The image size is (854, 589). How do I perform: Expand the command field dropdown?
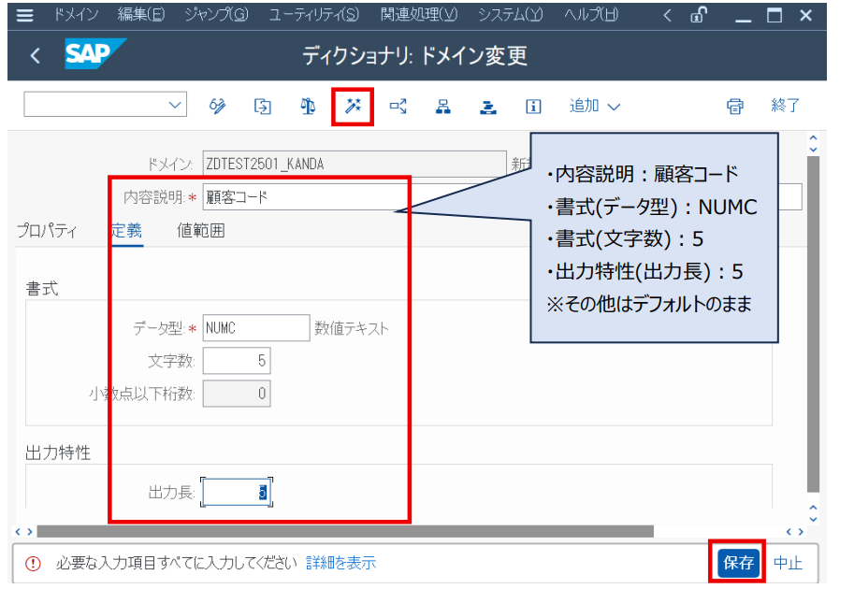175,105
